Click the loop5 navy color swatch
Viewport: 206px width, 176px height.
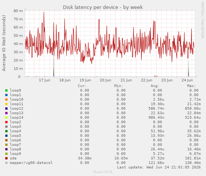(x=6, y=136)
